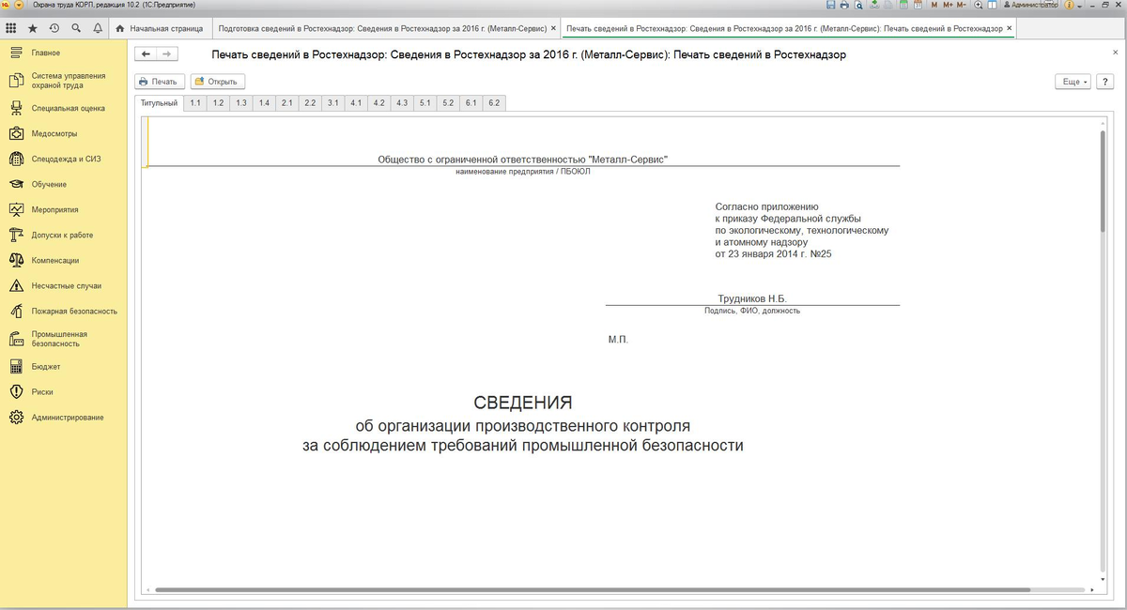
Task: Open the calendar icon in the toolbar
Action: click(919, 5)
